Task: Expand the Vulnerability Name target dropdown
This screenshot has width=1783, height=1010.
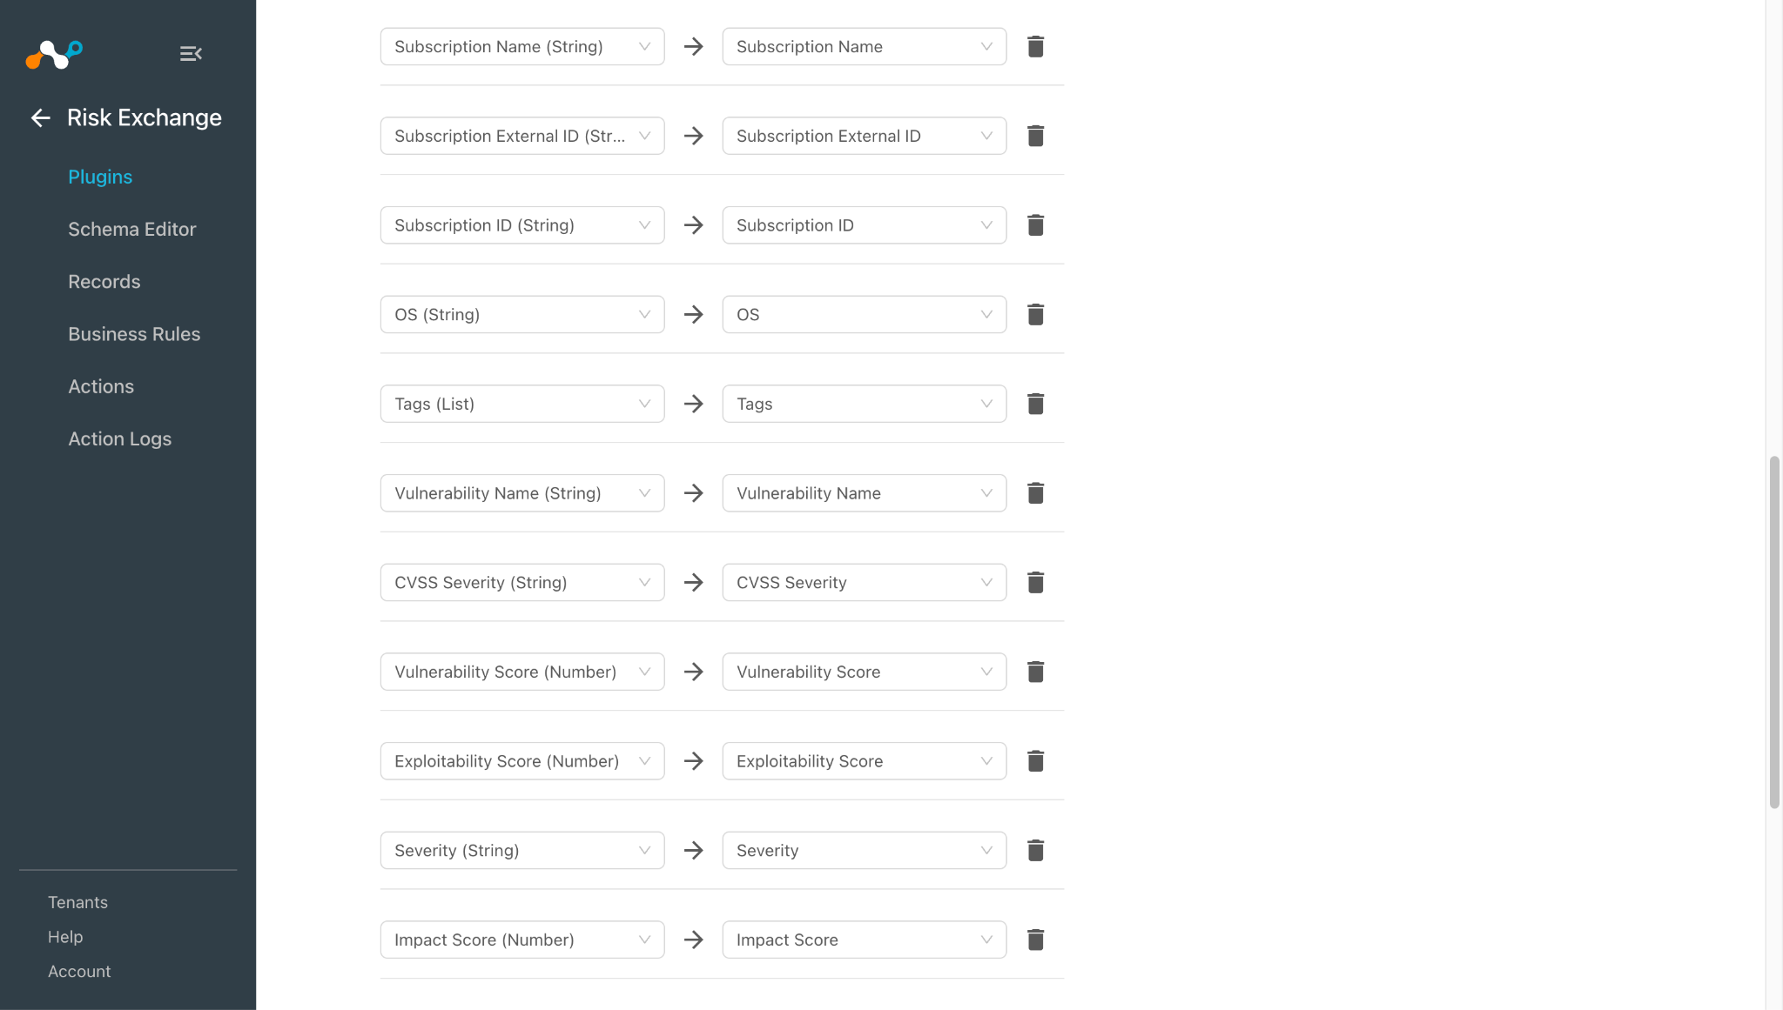Action: click(865, 493)
